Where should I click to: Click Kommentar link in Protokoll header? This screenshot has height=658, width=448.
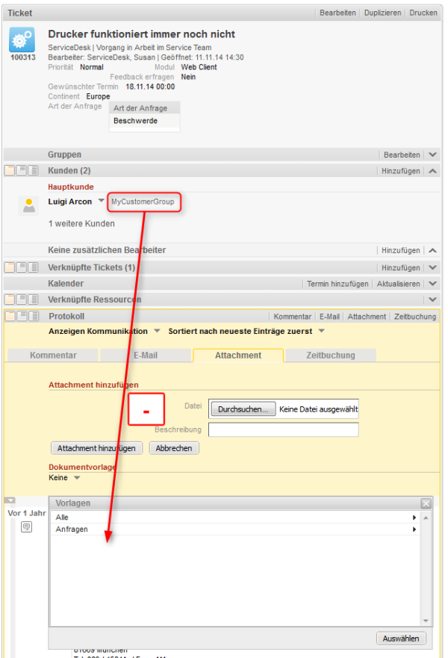point(293,317)
